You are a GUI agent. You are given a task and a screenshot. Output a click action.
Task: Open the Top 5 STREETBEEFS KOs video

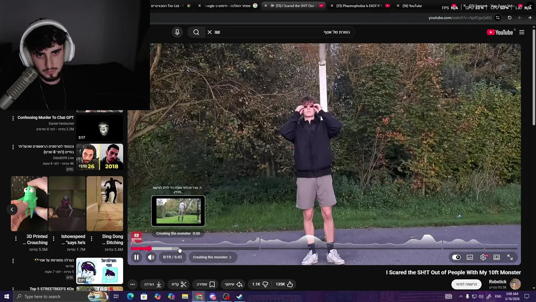click(x=52, y=289)
